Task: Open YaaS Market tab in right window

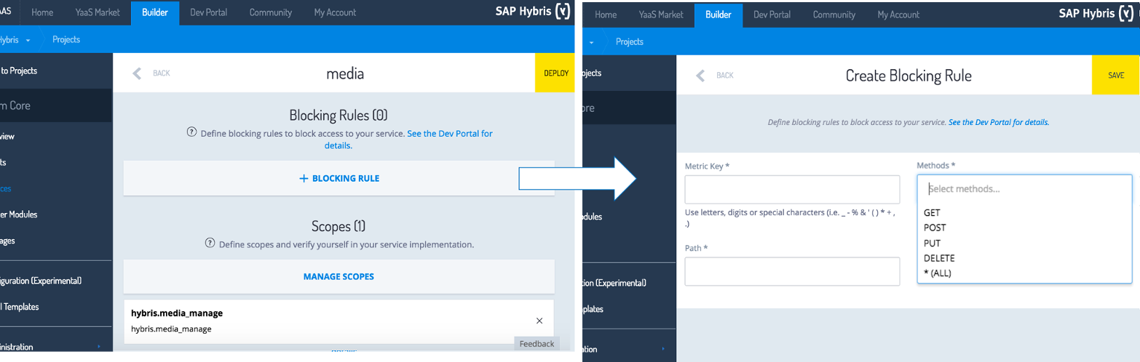Action: (x=660, y=15)
